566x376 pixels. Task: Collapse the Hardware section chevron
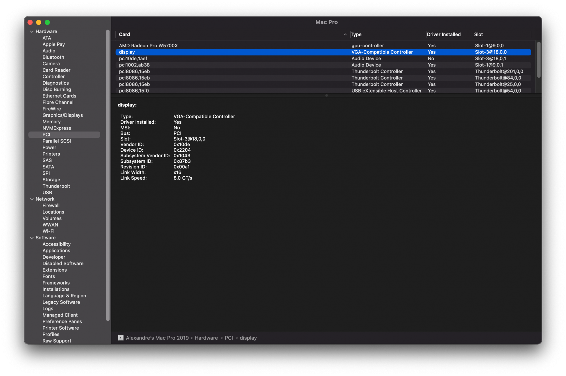tap(32, 32)
